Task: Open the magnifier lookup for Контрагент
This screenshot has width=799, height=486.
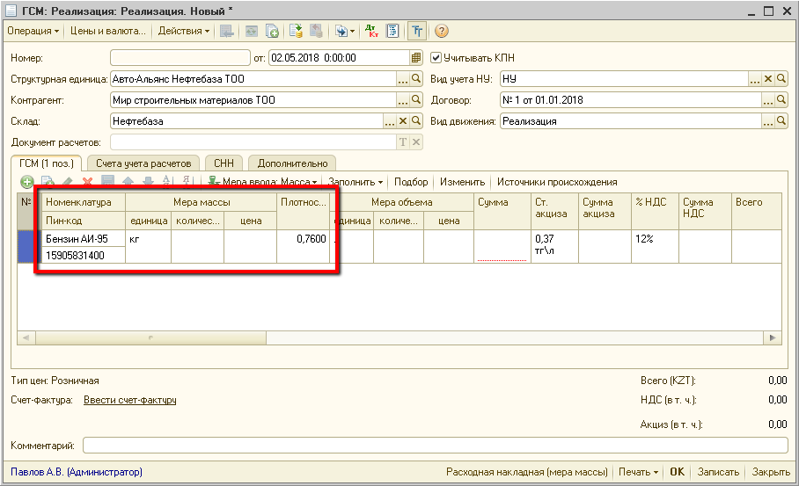Action: [416, 100]
